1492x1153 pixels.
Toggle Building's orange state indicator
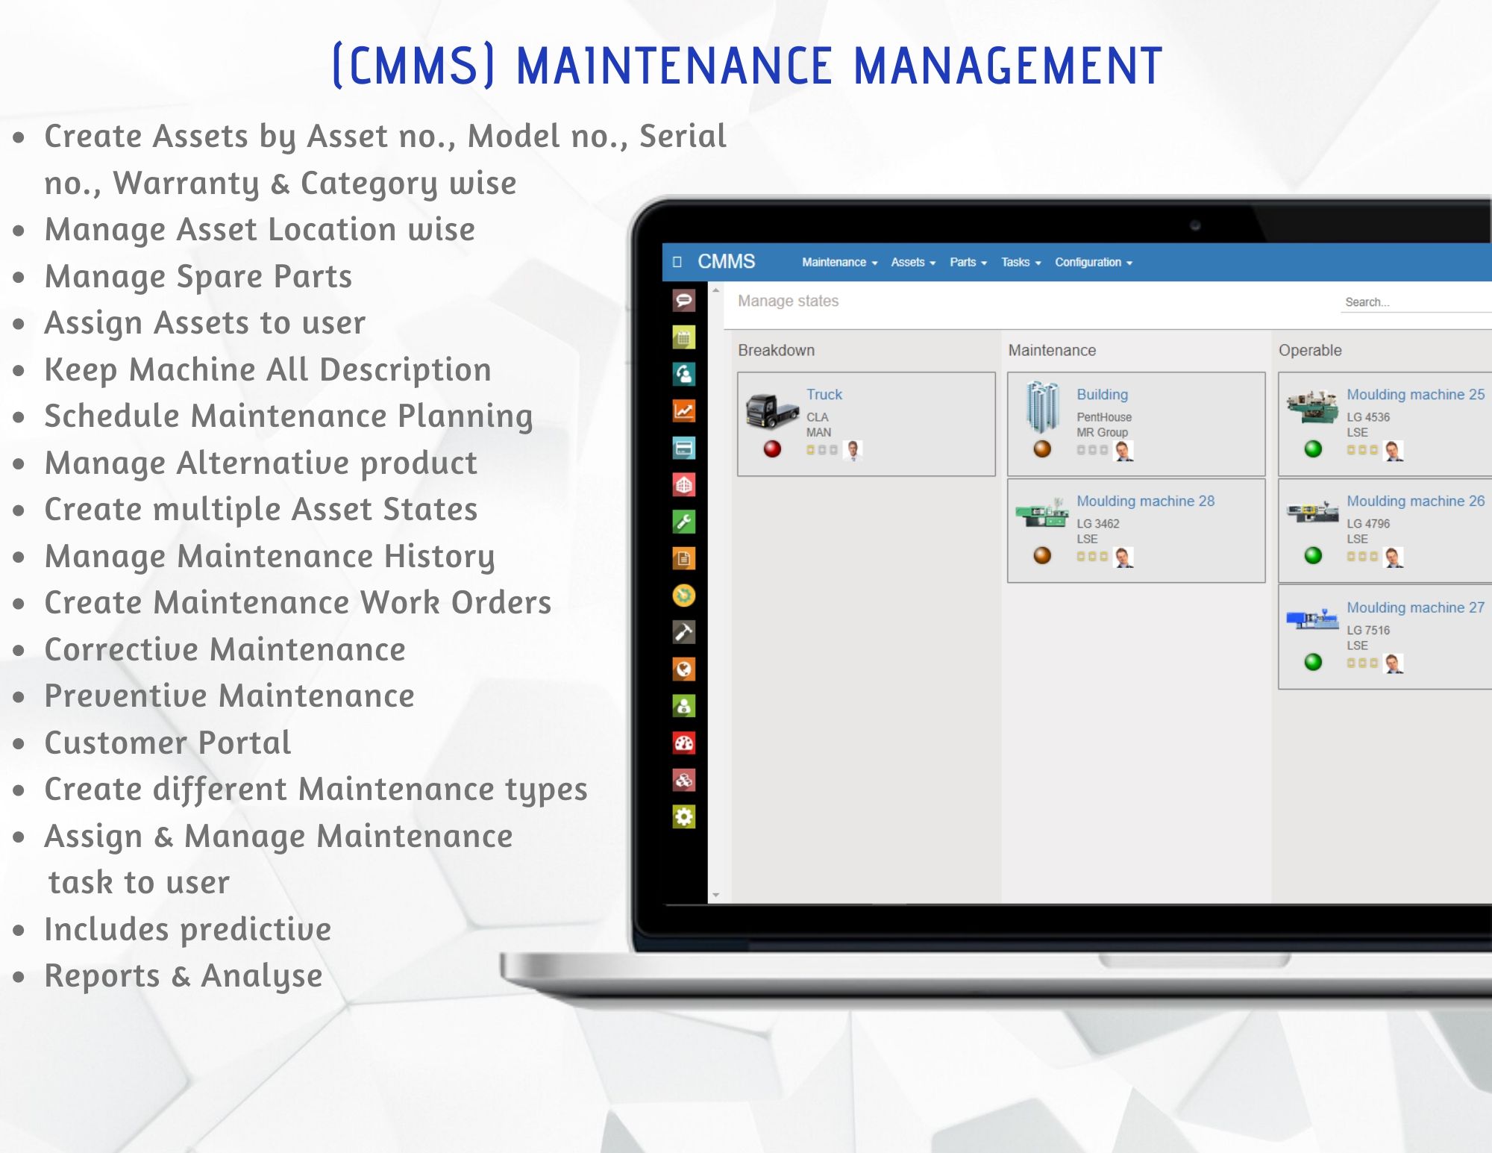click(1042, 449)
